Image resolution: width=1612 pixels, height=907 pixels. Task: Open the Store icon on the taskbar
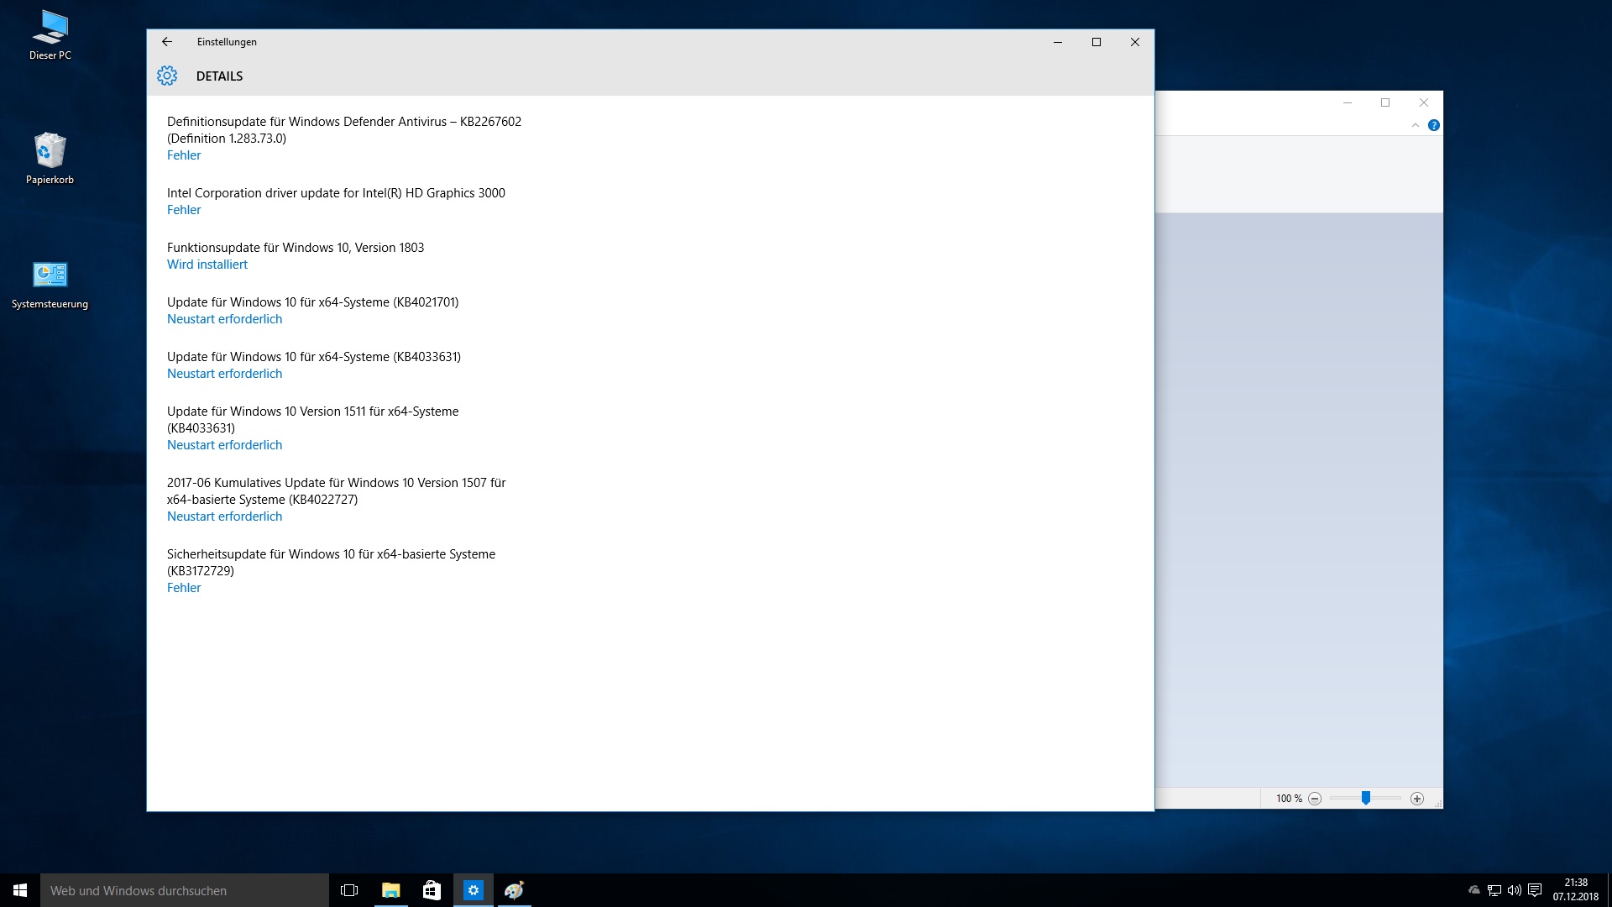click(432, 890)
